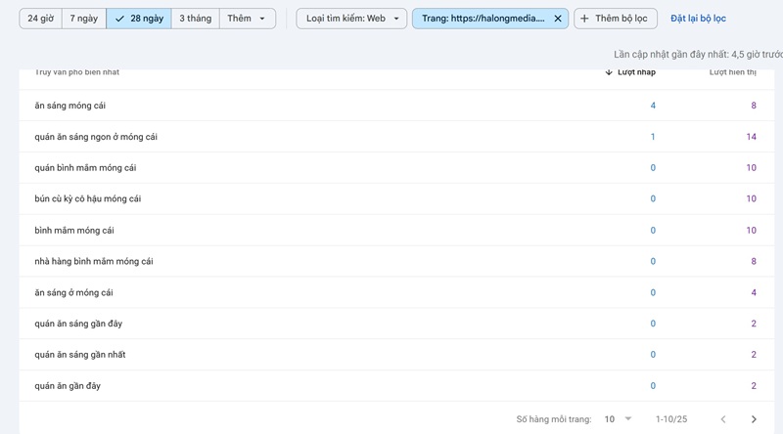The image size is (783, 434).
Task: Go to previous page of results
Action: (723, 419)
